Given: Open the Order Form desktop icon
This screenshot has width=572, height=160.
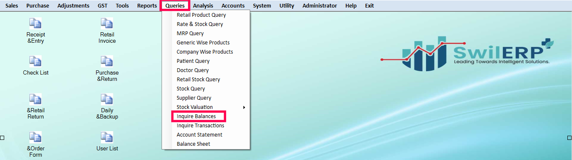Looking at the screenshot, I should click(x=35, y=145).
